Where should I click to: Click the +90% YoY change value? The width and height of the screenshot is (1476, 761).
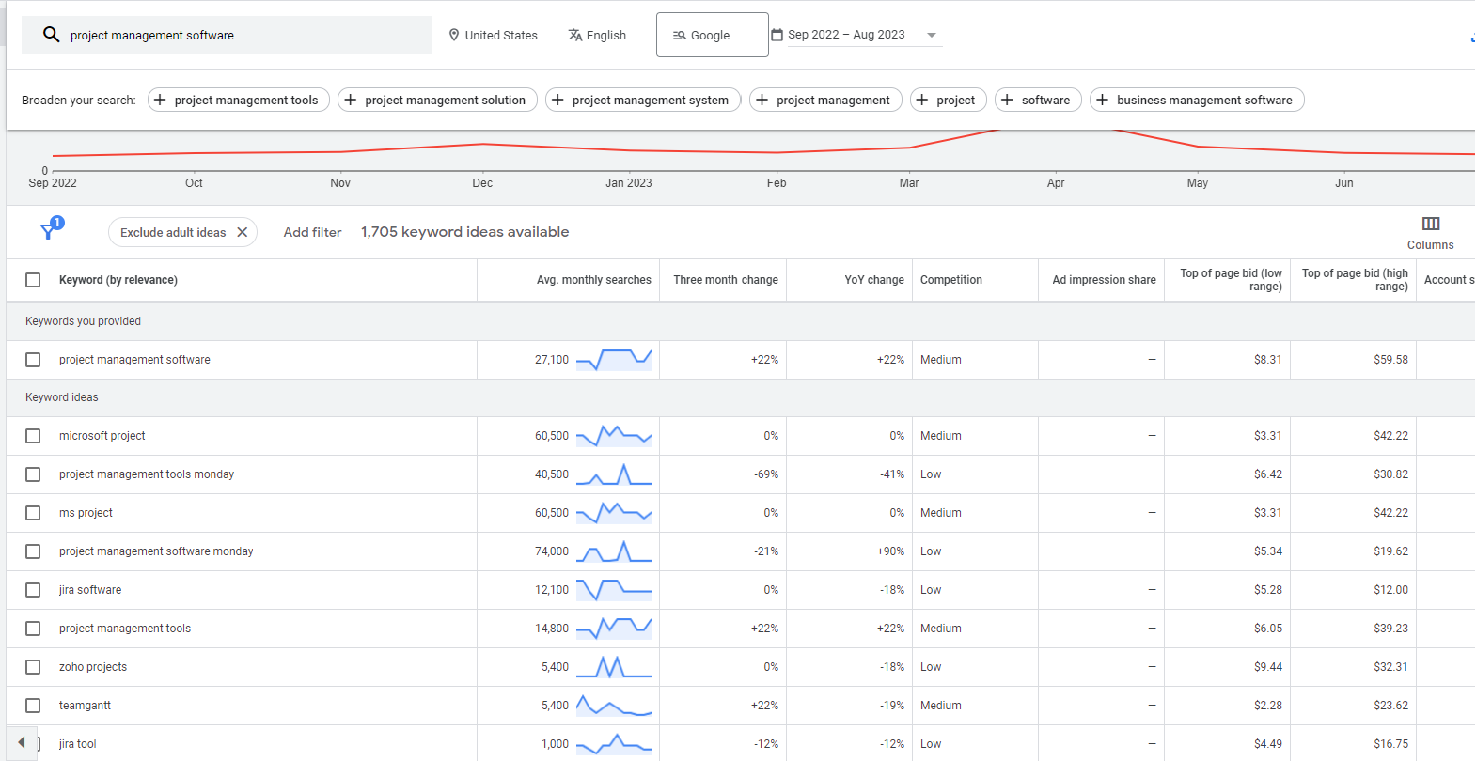click(890, 551)
